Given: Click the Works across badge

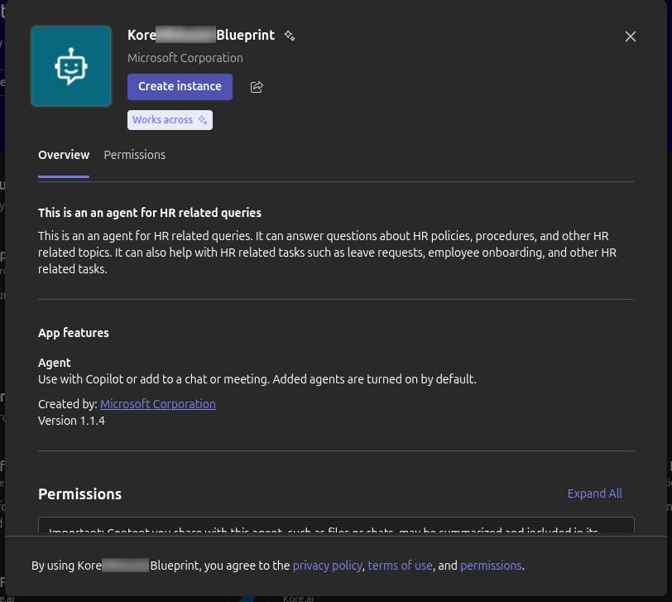Looking at the screenshot, I should [170, 120].
